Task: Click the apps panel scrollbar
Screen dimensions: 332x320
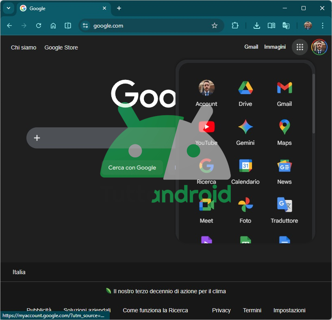Action: point(314,103)
